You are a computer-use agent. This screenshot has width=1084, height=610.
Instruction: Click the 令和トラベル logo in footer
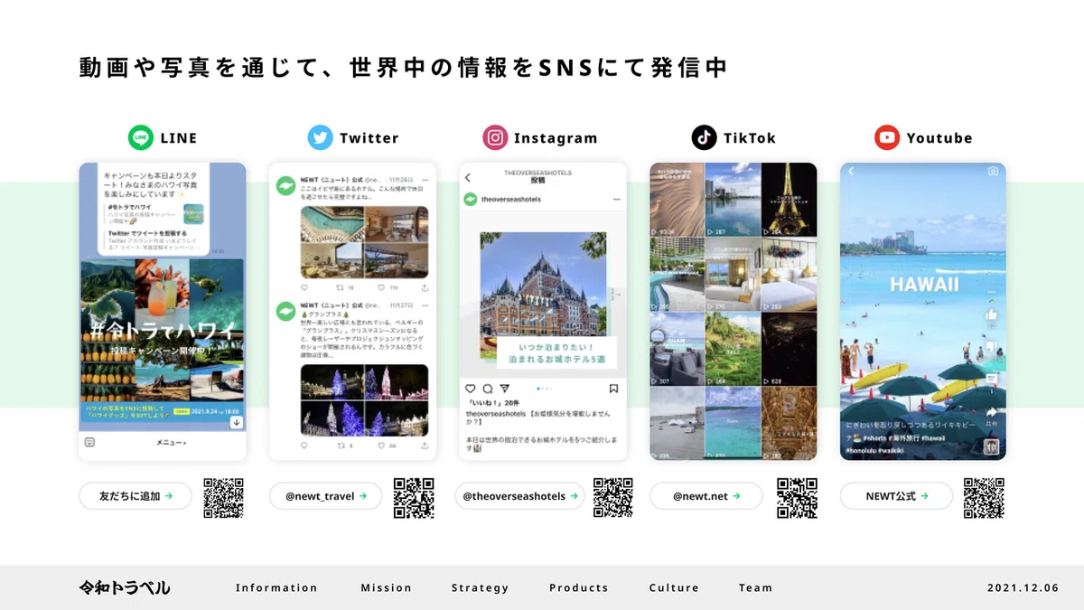pos(124,587)
